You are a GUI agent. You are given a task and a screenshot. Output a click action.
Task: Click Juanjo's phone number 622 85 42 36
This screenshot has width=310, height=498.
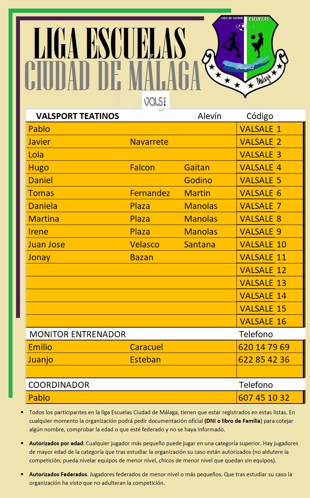[x=264, y=360]
